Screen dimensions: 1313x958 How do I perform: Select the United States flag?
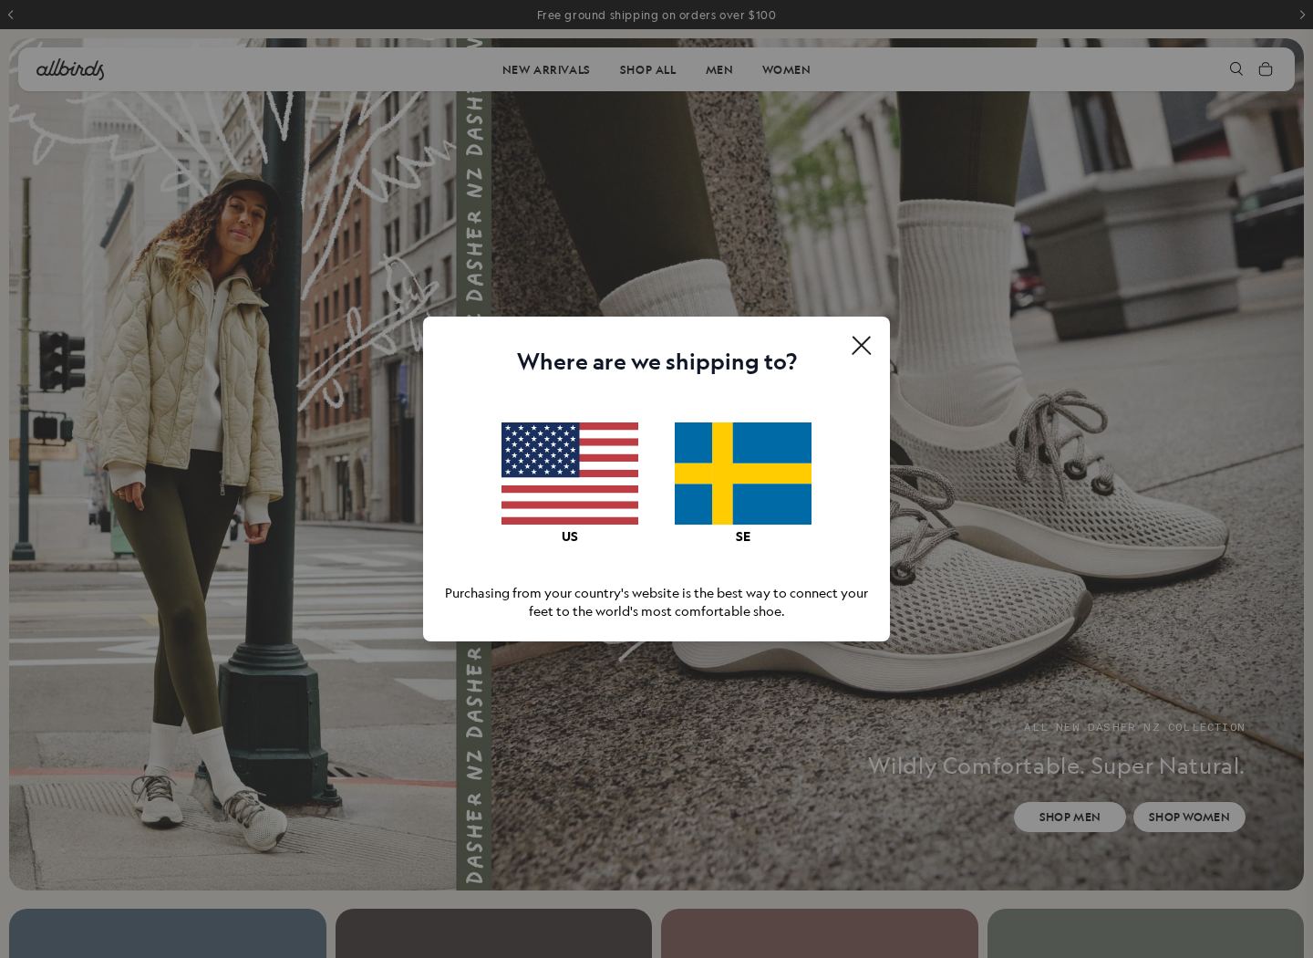570,474
